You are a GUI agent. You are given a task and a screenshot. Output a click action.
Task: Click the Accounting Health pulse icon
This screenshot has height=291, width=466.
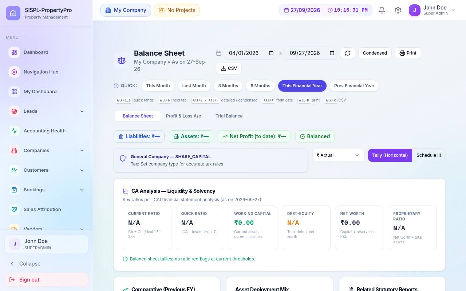14,131
